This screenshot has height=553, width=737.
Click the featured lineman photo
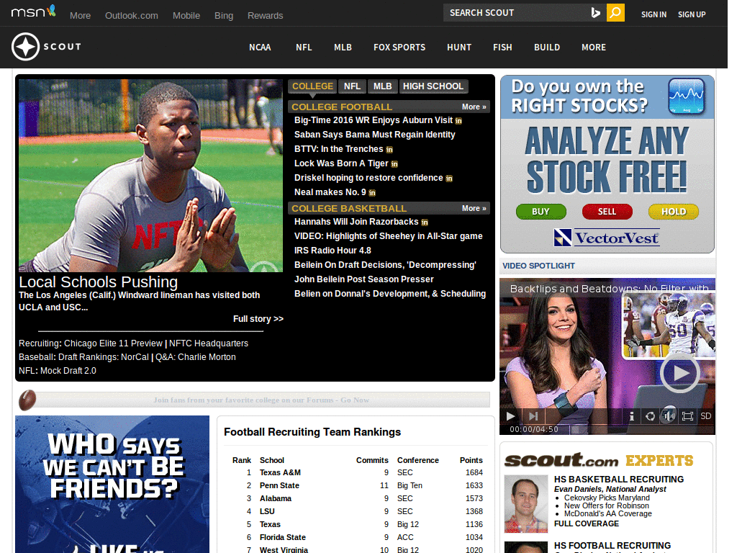pos(150,176)
